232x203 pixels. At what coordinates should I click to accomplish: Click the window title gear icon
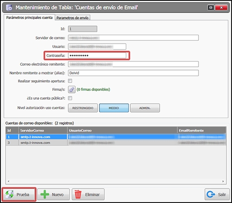point(9,7)
